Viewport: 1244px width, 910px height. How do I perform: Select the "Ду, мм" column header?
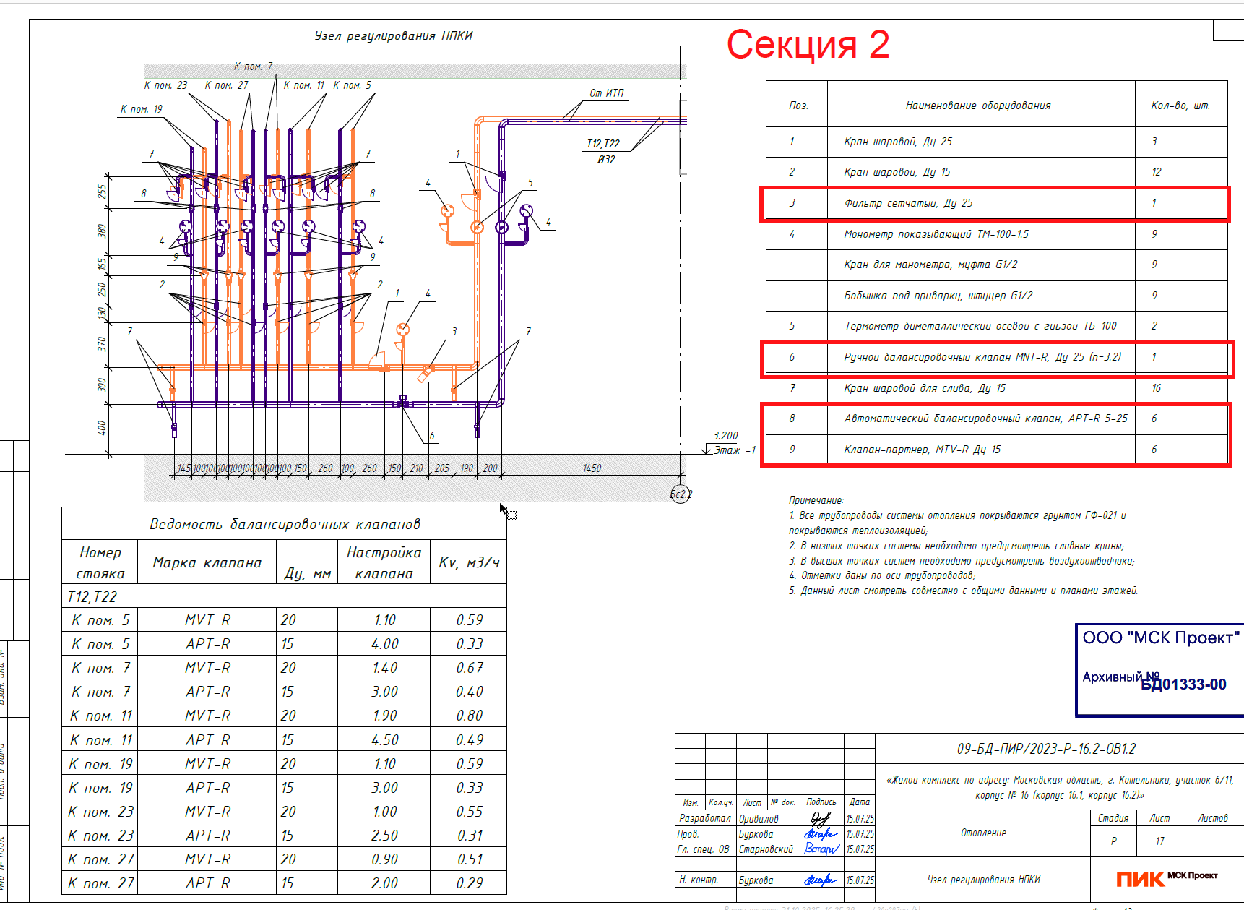tap(308, 573)
